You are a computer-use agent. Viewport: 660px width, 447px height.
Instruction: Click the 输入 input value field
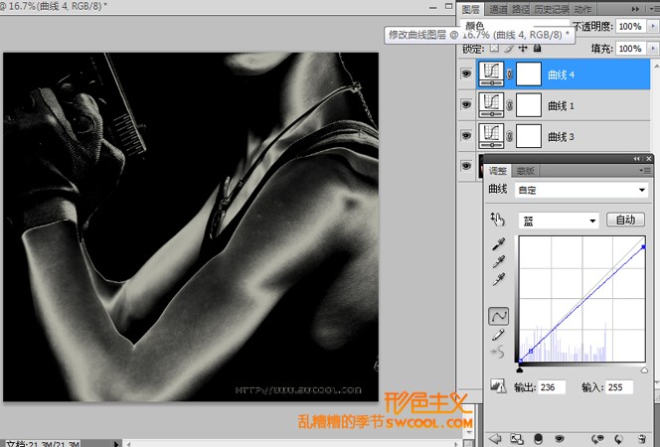pos(619,387)
